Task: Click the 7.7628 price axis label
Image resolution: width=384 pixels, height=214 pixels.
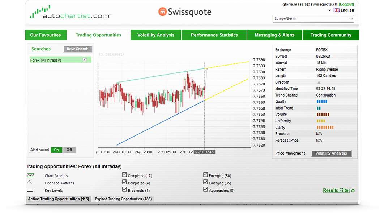Action: (x=259, y=145)
